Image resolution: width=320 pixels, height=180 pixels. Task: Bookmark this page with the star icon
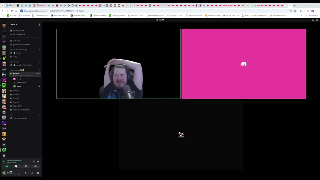click(x=295, y=11)
